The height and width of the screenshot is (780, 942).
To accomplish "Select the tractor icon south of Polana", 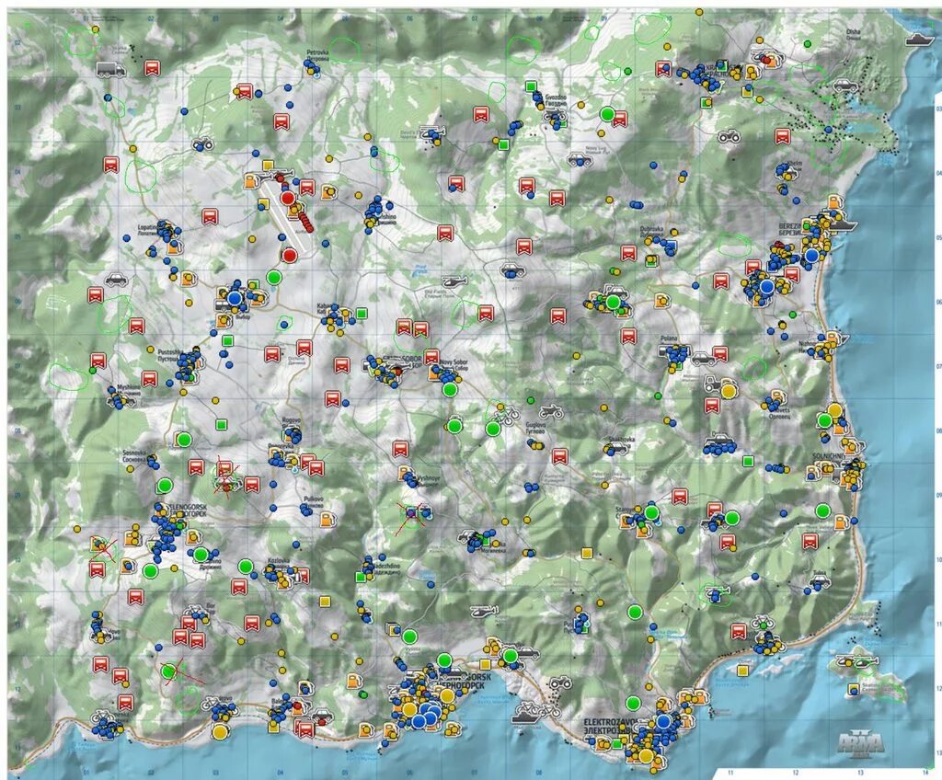I will point(714,383).
